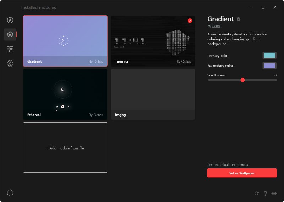Click the hexagon logo icon at bottom left
The height and width of the screenshot is (202, 284).
pos(10,193)
